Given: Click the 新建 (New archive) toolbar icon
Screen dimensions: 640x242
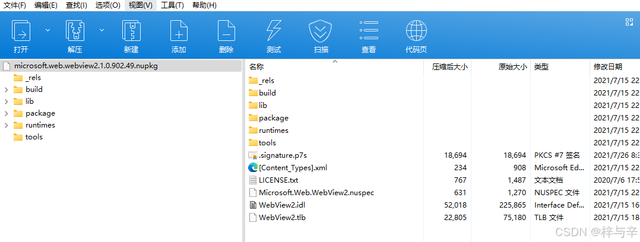Looking at the screenshot, I should 131,31.
